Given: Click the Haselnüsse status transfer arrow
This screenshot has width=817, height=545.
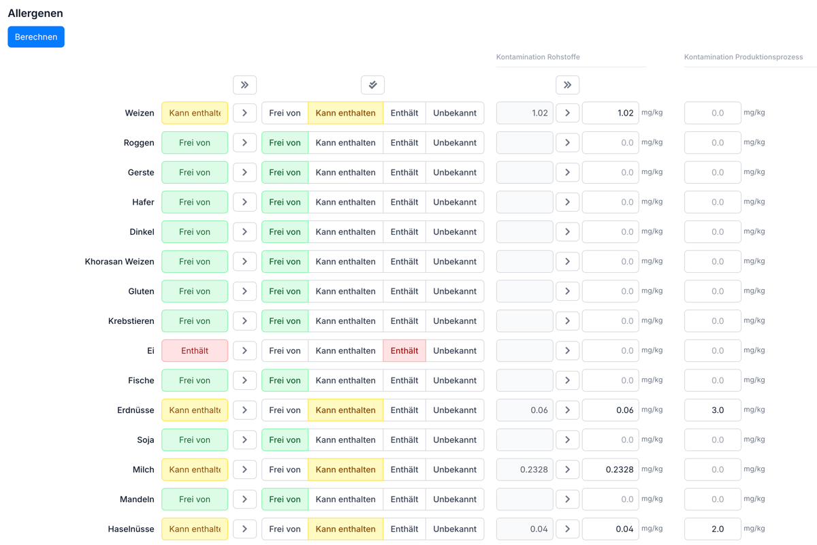Looking at the screenshot, I should (244, 529).
